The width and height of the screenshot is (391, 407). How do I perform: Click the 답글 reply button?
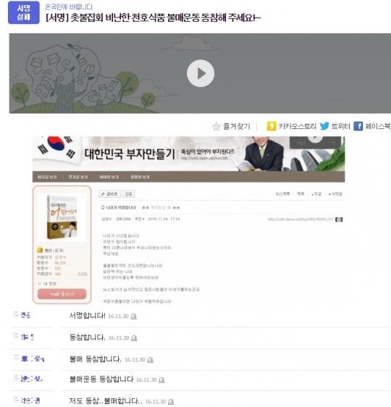pos(128,194)
